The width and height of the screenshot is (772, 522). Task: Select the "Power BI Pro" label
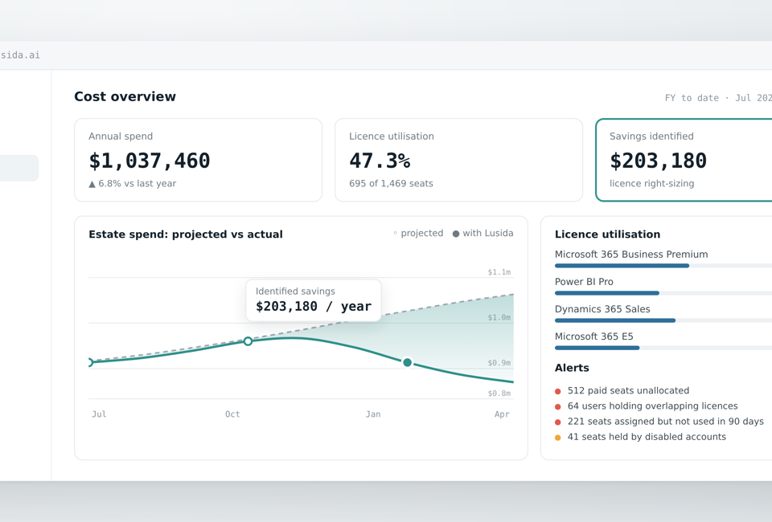pyautogui.click(x=584, y=282)
